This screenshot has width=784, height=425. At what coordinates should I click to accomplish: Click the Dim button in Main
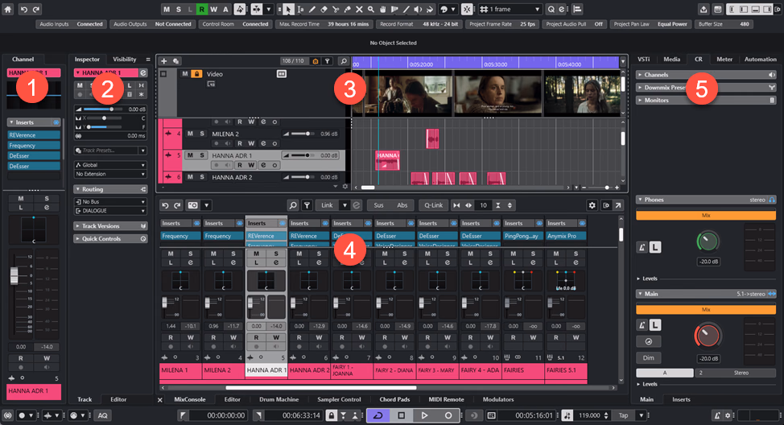point(649,357)
